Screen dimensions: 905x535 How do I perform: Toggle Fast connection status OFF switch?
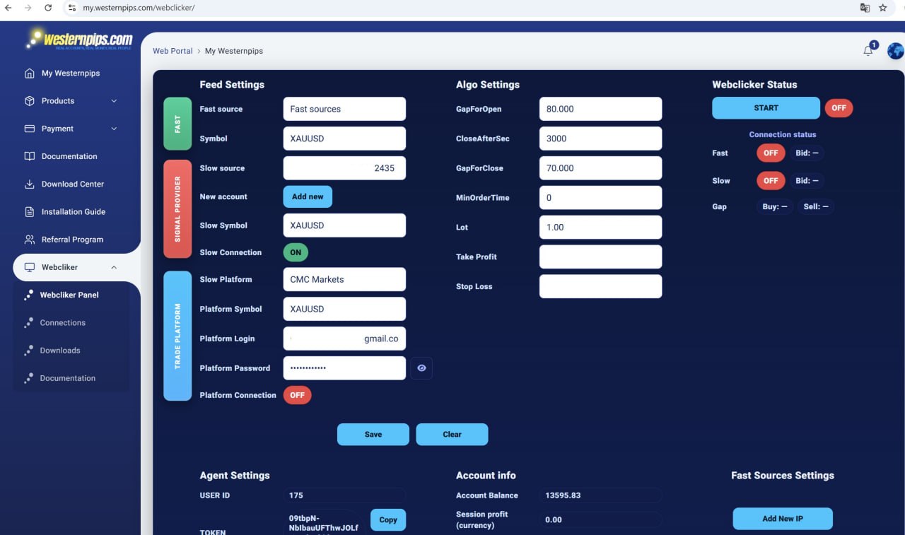click(771, 153)
